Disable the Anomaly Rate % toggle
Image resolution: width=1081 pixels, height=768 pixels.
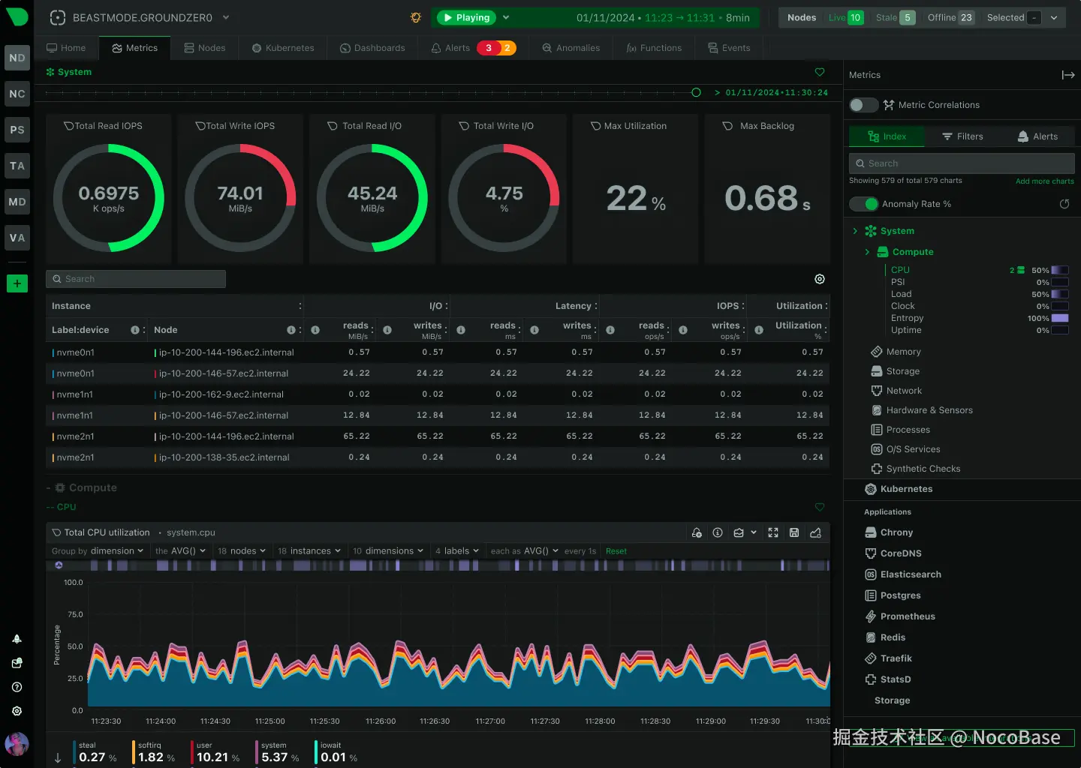(x=863, y=203)
